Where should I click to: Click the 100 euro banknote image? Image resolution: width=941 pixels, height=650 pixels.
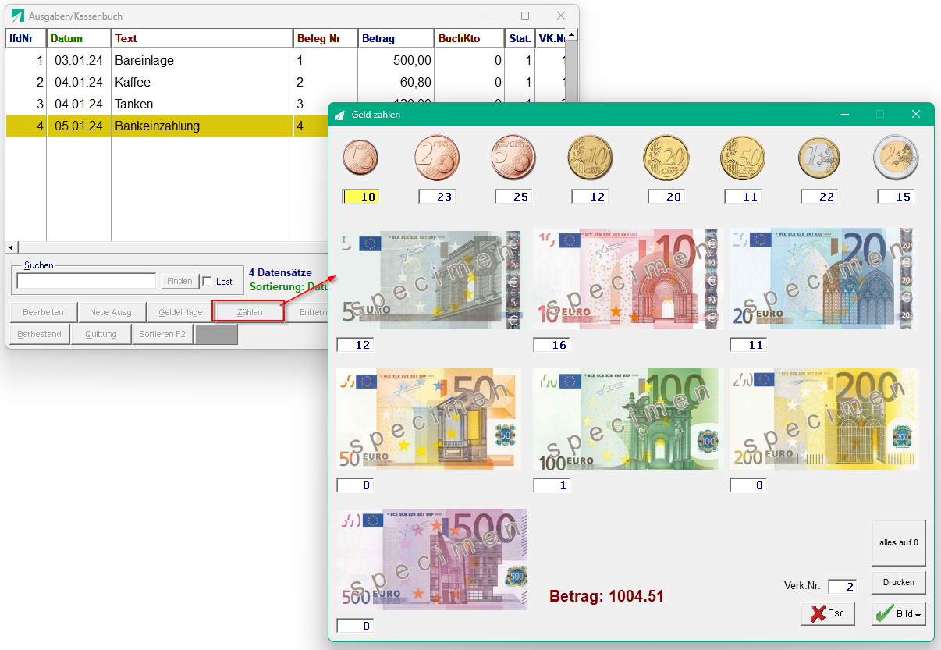click(x=628, y=419)
